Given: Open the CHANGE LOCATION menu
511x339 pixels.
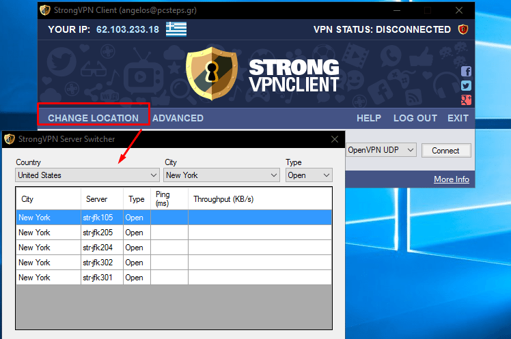Looking at the screenshot, I should coord(93,118).
